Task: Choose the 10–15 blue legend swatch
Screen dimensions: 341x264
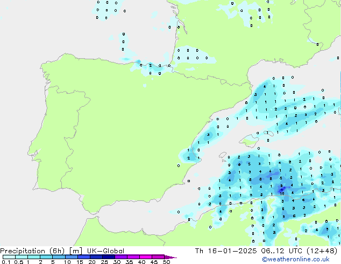Action: point(71,257)
